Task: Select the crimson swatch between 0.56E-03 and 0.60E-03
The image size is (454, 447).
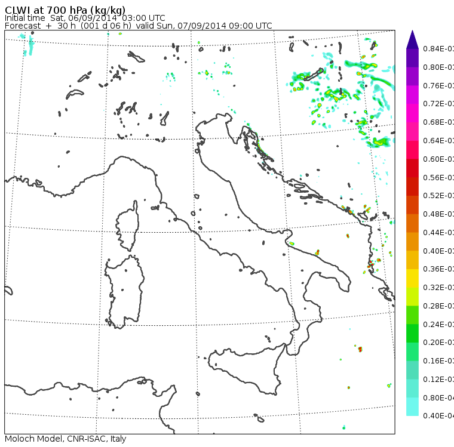Action: pos(412,168)
